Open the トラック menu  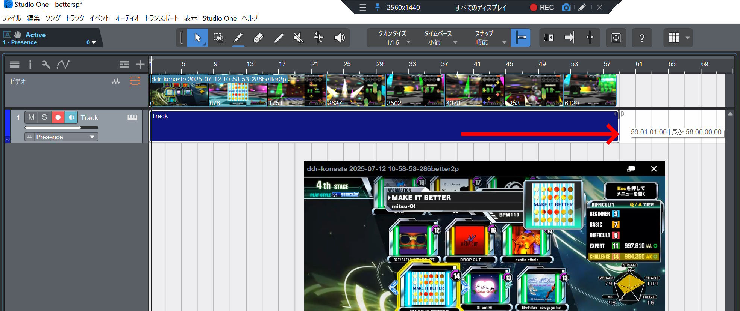coord(75,18)
